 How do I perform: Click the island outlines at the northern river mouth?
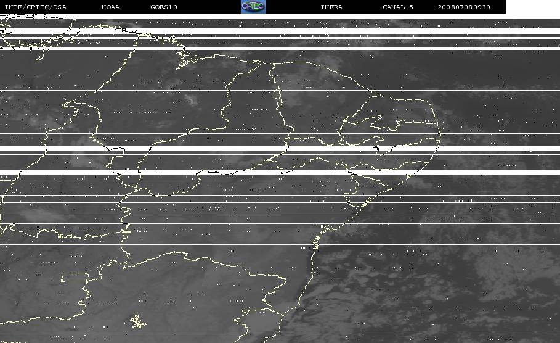tap(187, 61)
